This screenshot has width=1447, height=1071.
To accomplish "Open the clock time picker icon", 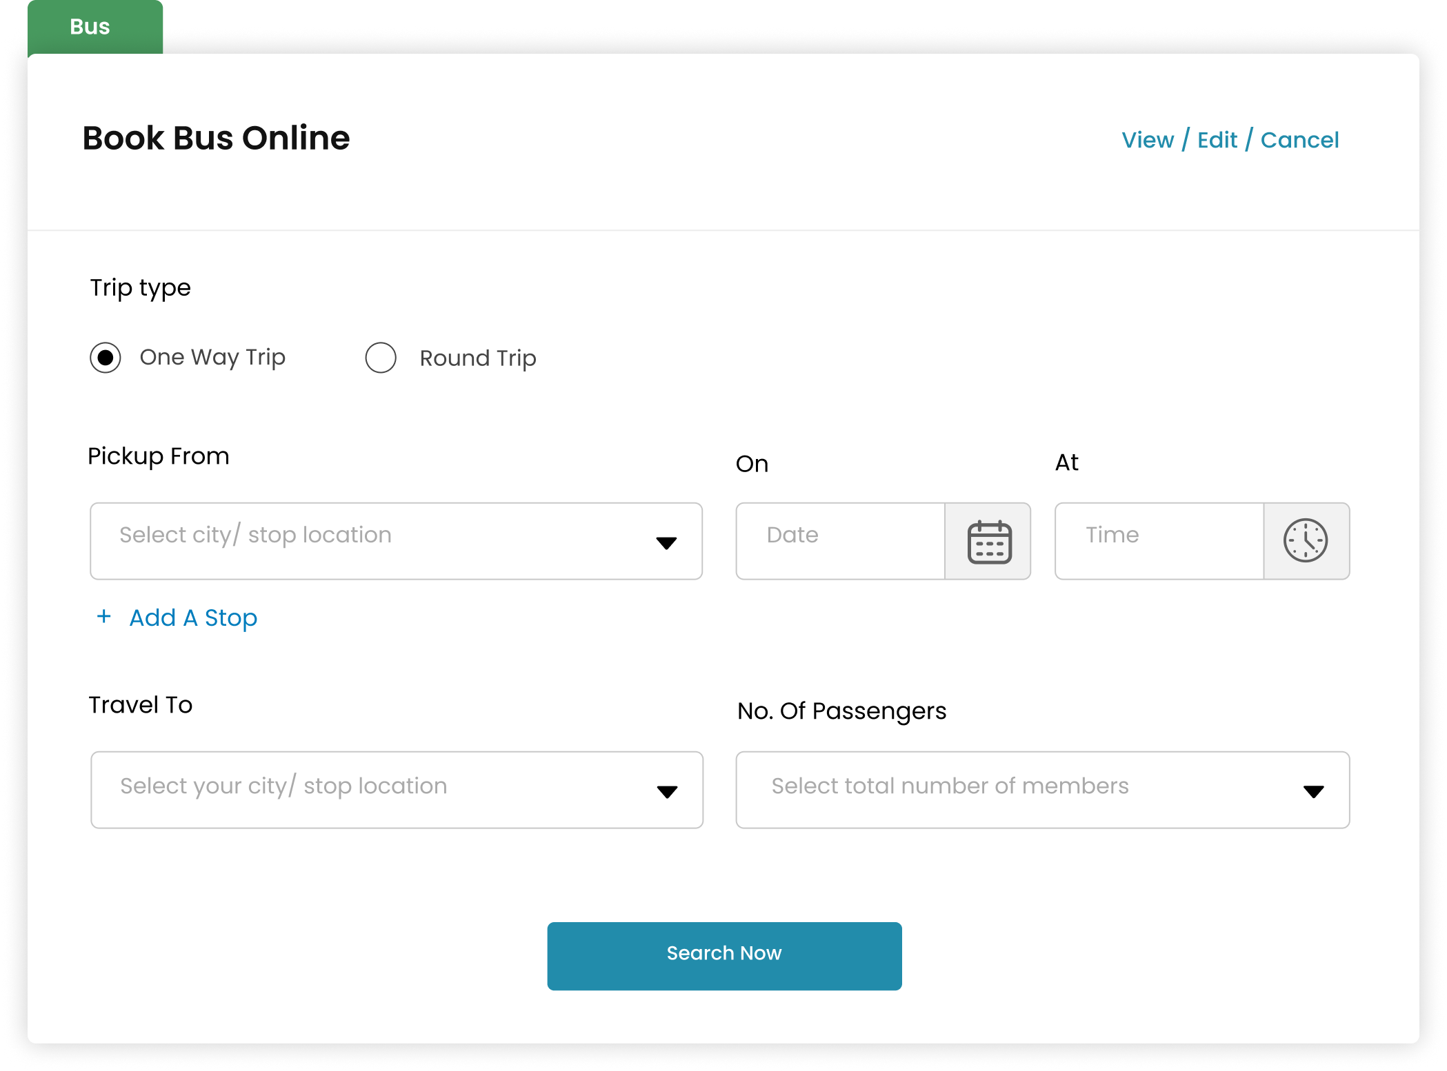I will 1305,540.
